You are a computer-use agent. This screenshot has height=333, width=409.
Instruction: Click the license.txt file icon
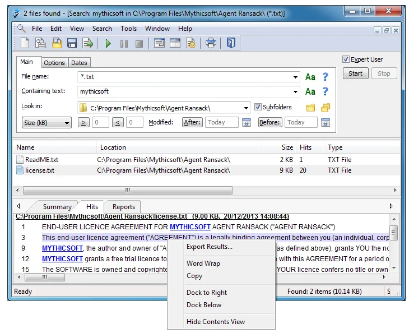tap(20, 170)
